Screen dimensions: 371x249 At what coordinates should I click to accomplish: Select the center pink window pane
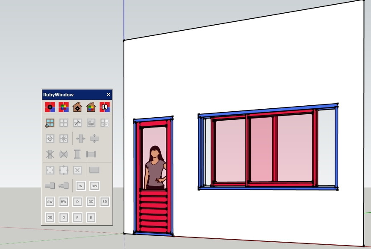tap(261, 149)
